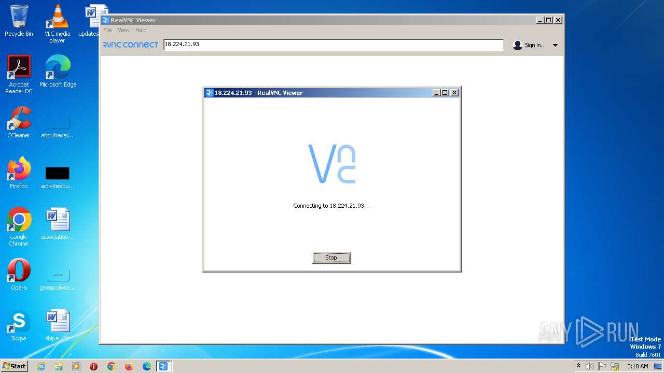Show hidden system tray icons
Screen dimensions: 664x373
(579, 366)
